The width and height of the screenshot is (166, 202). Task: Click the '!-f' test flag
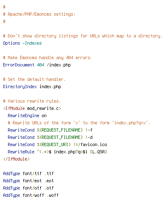tap(89, 130)
